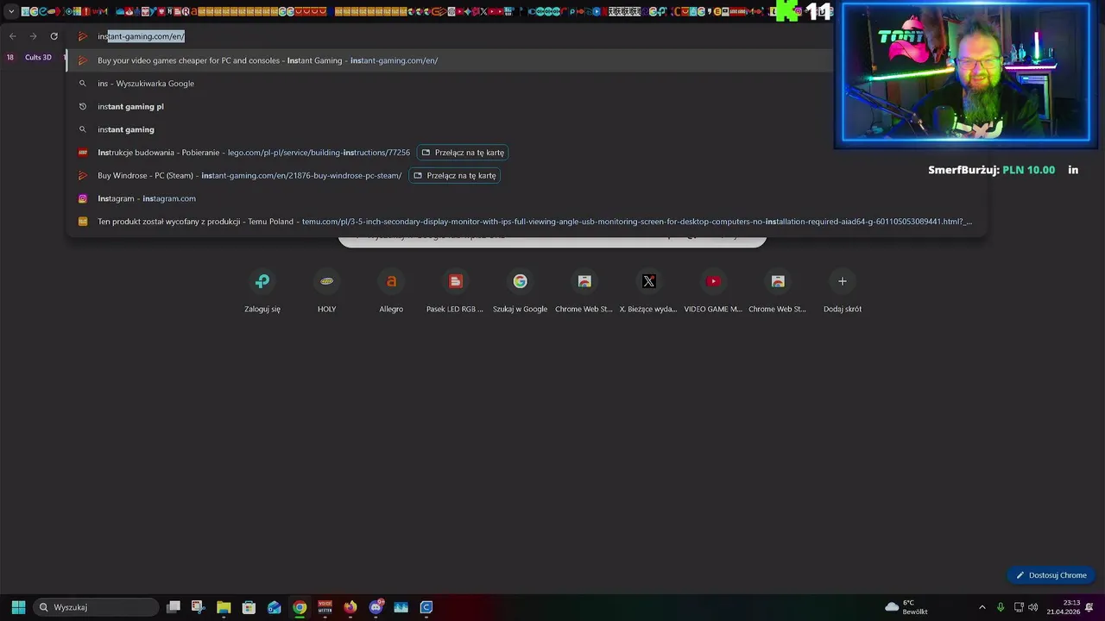Click the 'Dostosuj Chrome' button
1105x621 pixels.
(x=1051, y=575)
